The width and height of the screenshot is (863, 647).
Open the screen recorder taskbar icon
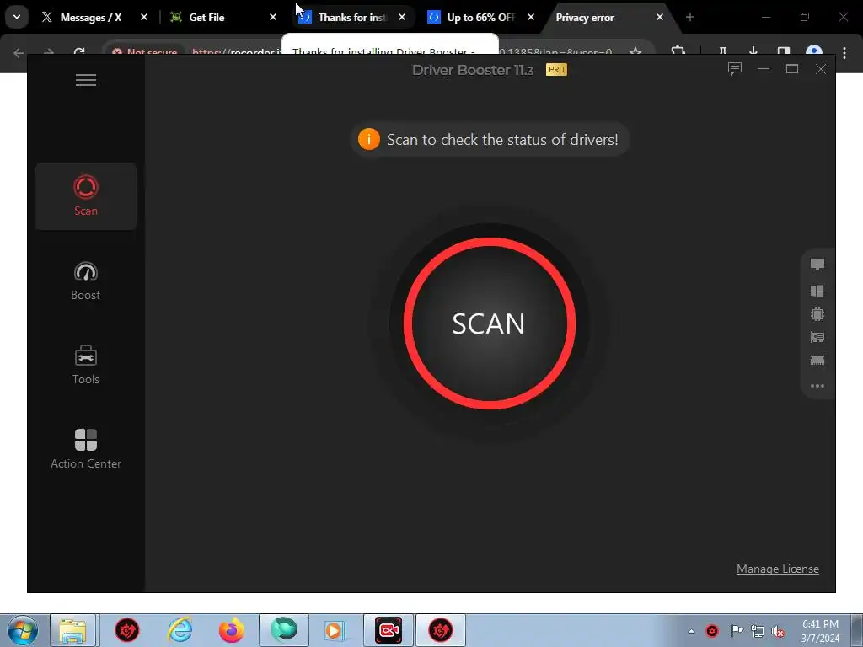pos(388,630)
